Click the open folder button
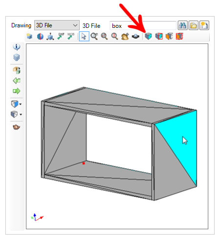 point(194,25)
